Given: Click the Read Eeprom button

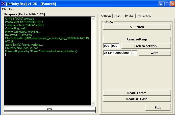Looking at the screenshot, I should pyautogui.click(x=137, y=93).
